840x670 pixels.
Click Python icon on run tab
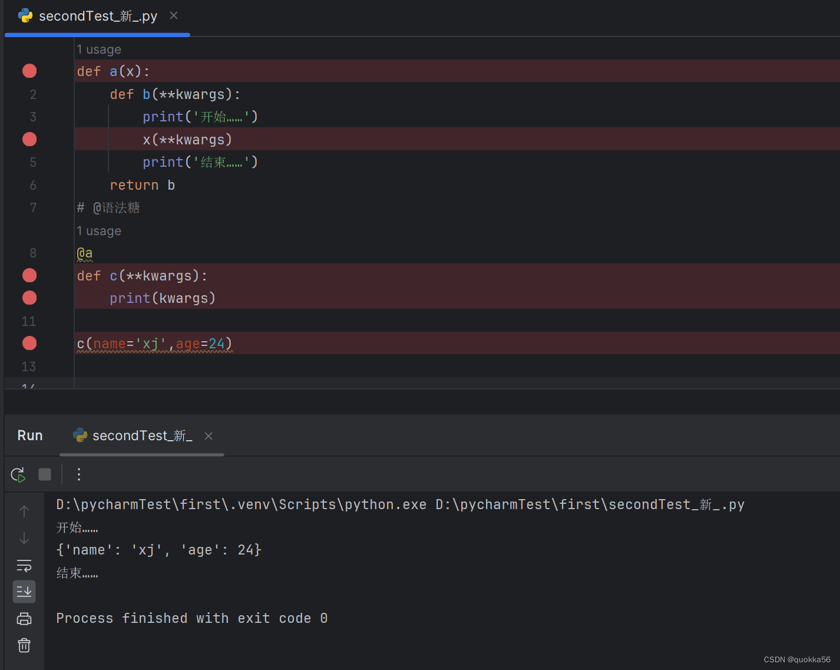[80, 435]
